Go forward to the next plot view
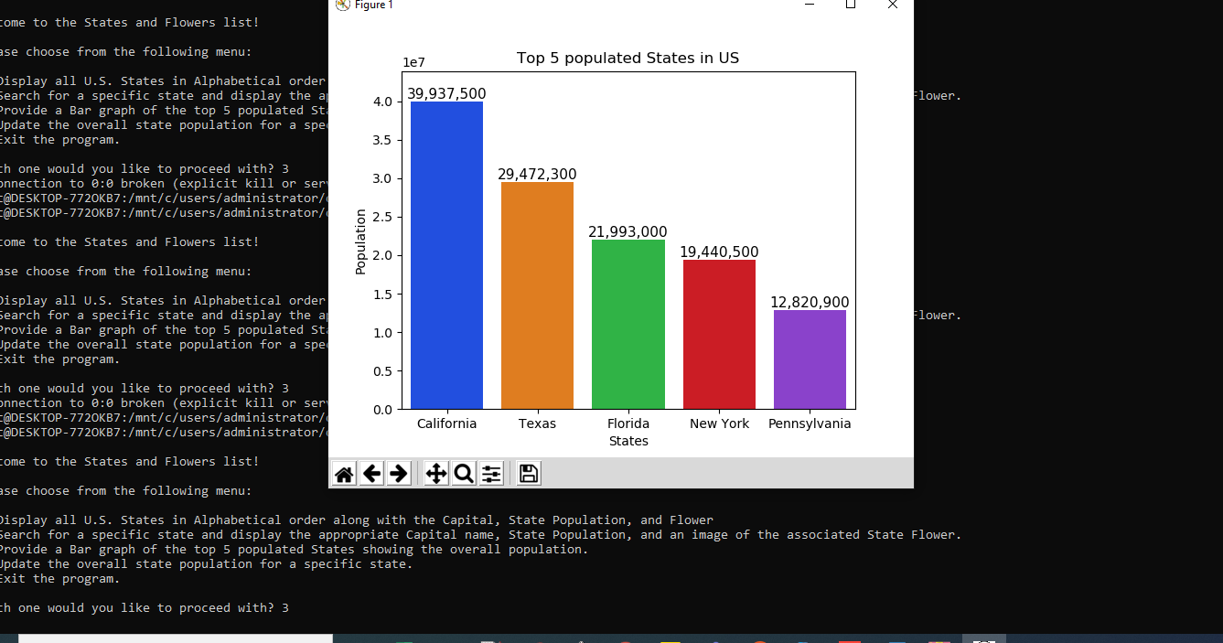Viewport: 1223px width, 643px height. [399, 474]
